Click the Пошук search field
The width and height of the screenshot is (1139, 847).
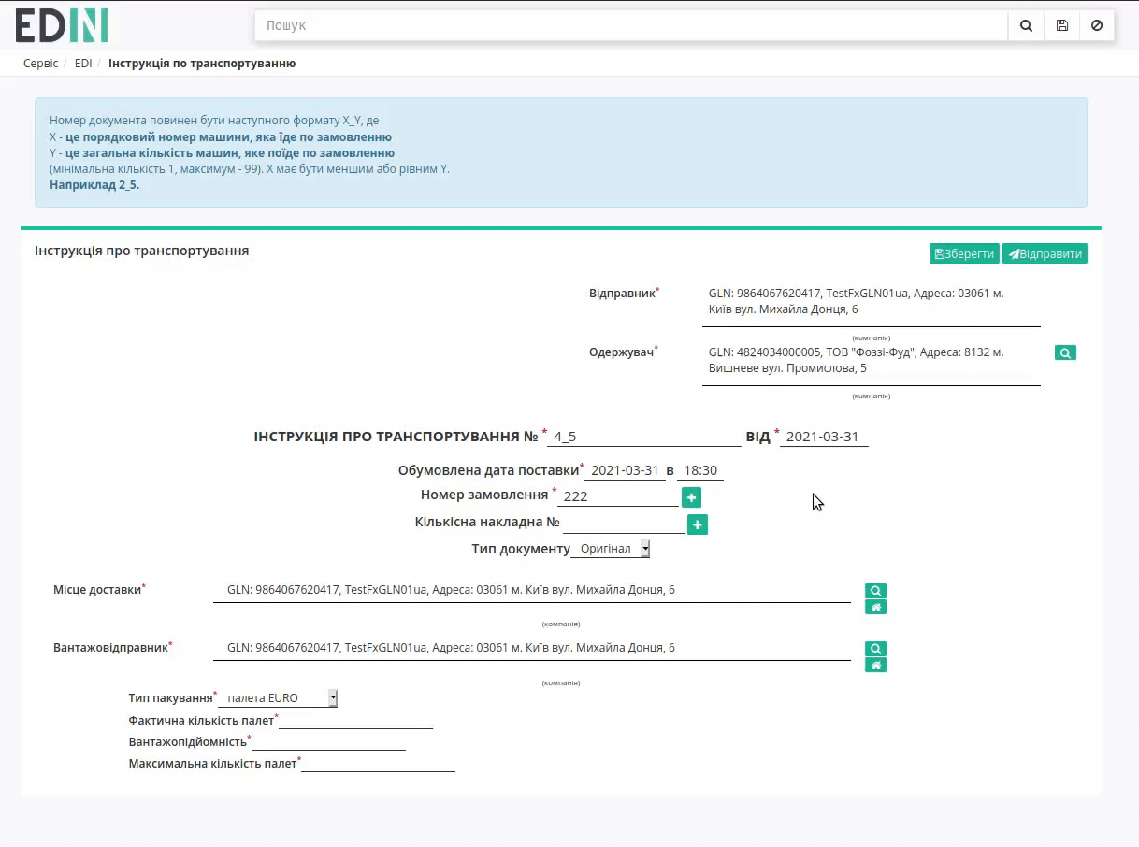[631, 26]
